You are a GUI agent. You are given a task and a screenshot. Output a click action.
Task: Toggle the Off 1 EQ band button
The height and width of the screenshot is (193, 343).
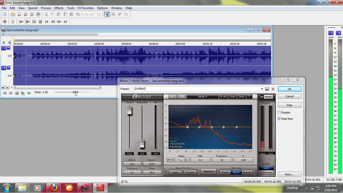(x=170, y=160)
